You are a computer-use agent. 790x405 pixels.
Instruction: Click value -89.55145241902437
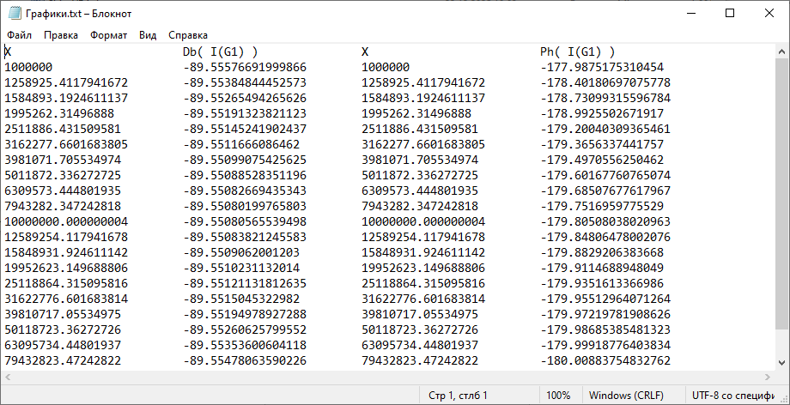pos(245,129)
